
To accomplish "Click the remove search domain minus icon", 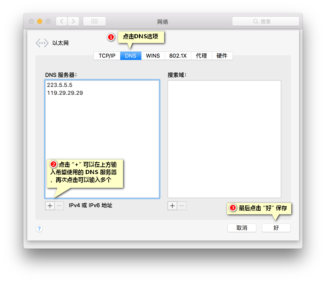I will 181,205.
